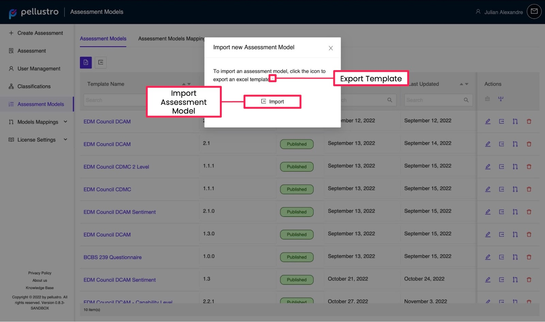
Task: Click the purple import model toolbar icon
Action: tap(86, 62)
